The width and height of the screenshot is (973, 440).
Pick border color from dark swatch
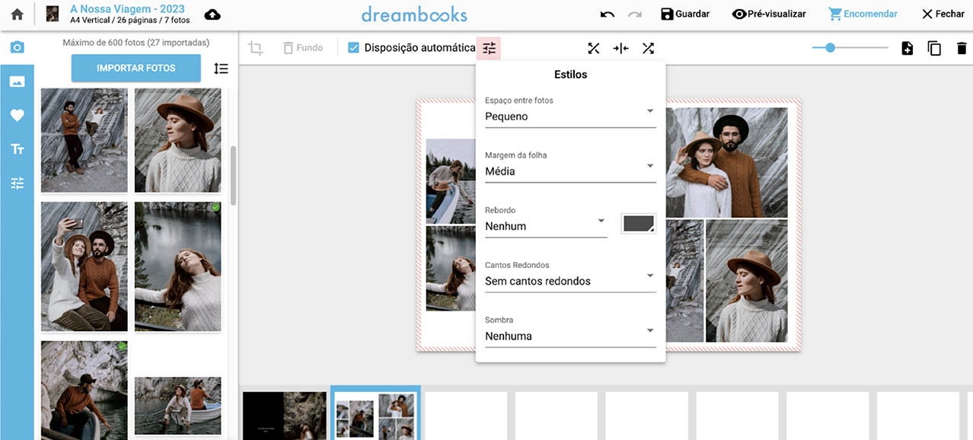[638, 223]
